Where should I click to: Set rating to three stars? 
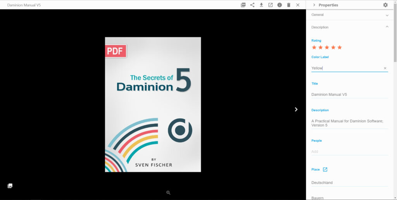click(327, 47)
